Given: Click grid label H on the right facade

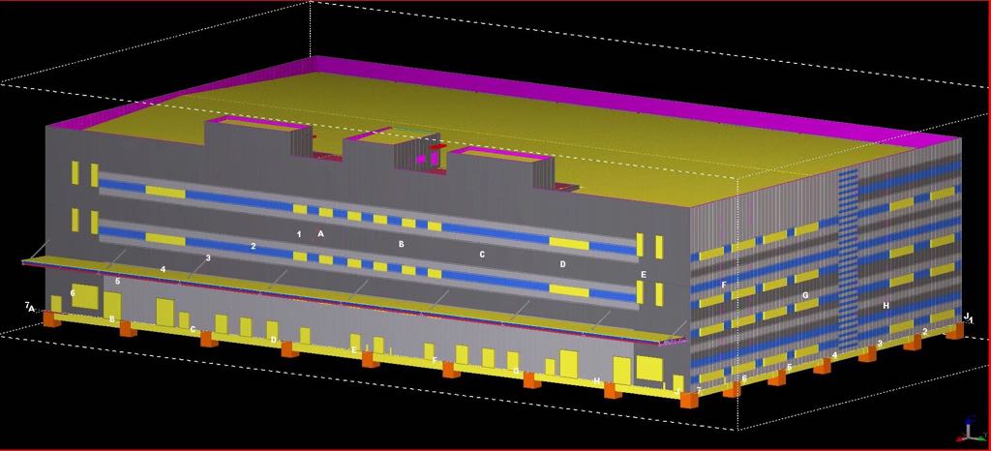Looking at the screenshot, I should [886, 306].
